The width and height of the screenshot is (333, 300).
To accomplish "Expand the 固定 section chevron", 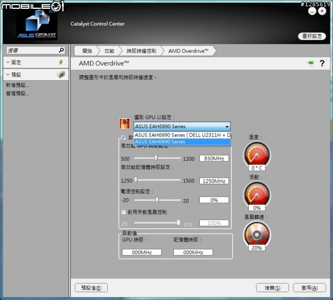I will [x=8, y=63].
